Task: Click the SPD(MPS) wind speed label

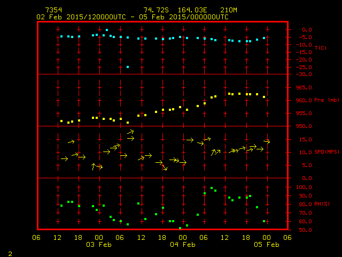Action: coord(326,152)
